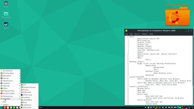
Task: Click the LightZone icon in Favorites
Action: click(22, 105)
